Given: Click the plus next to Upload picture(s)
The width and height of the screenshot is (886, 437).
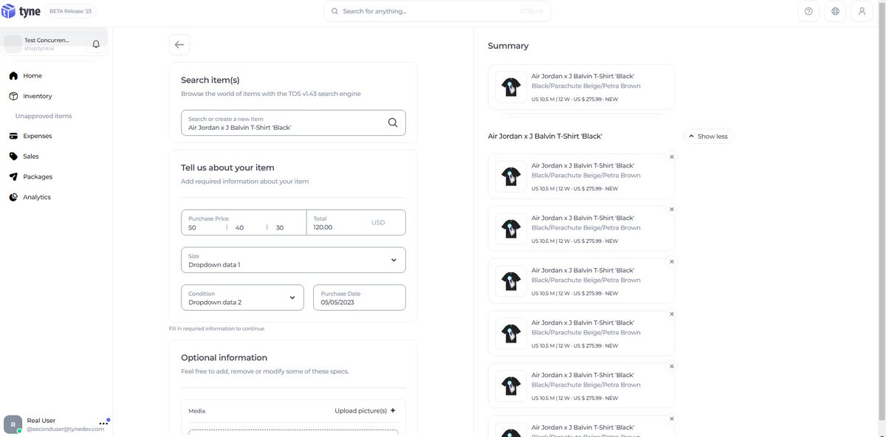Looking at the screenshot, I should 393,410.
